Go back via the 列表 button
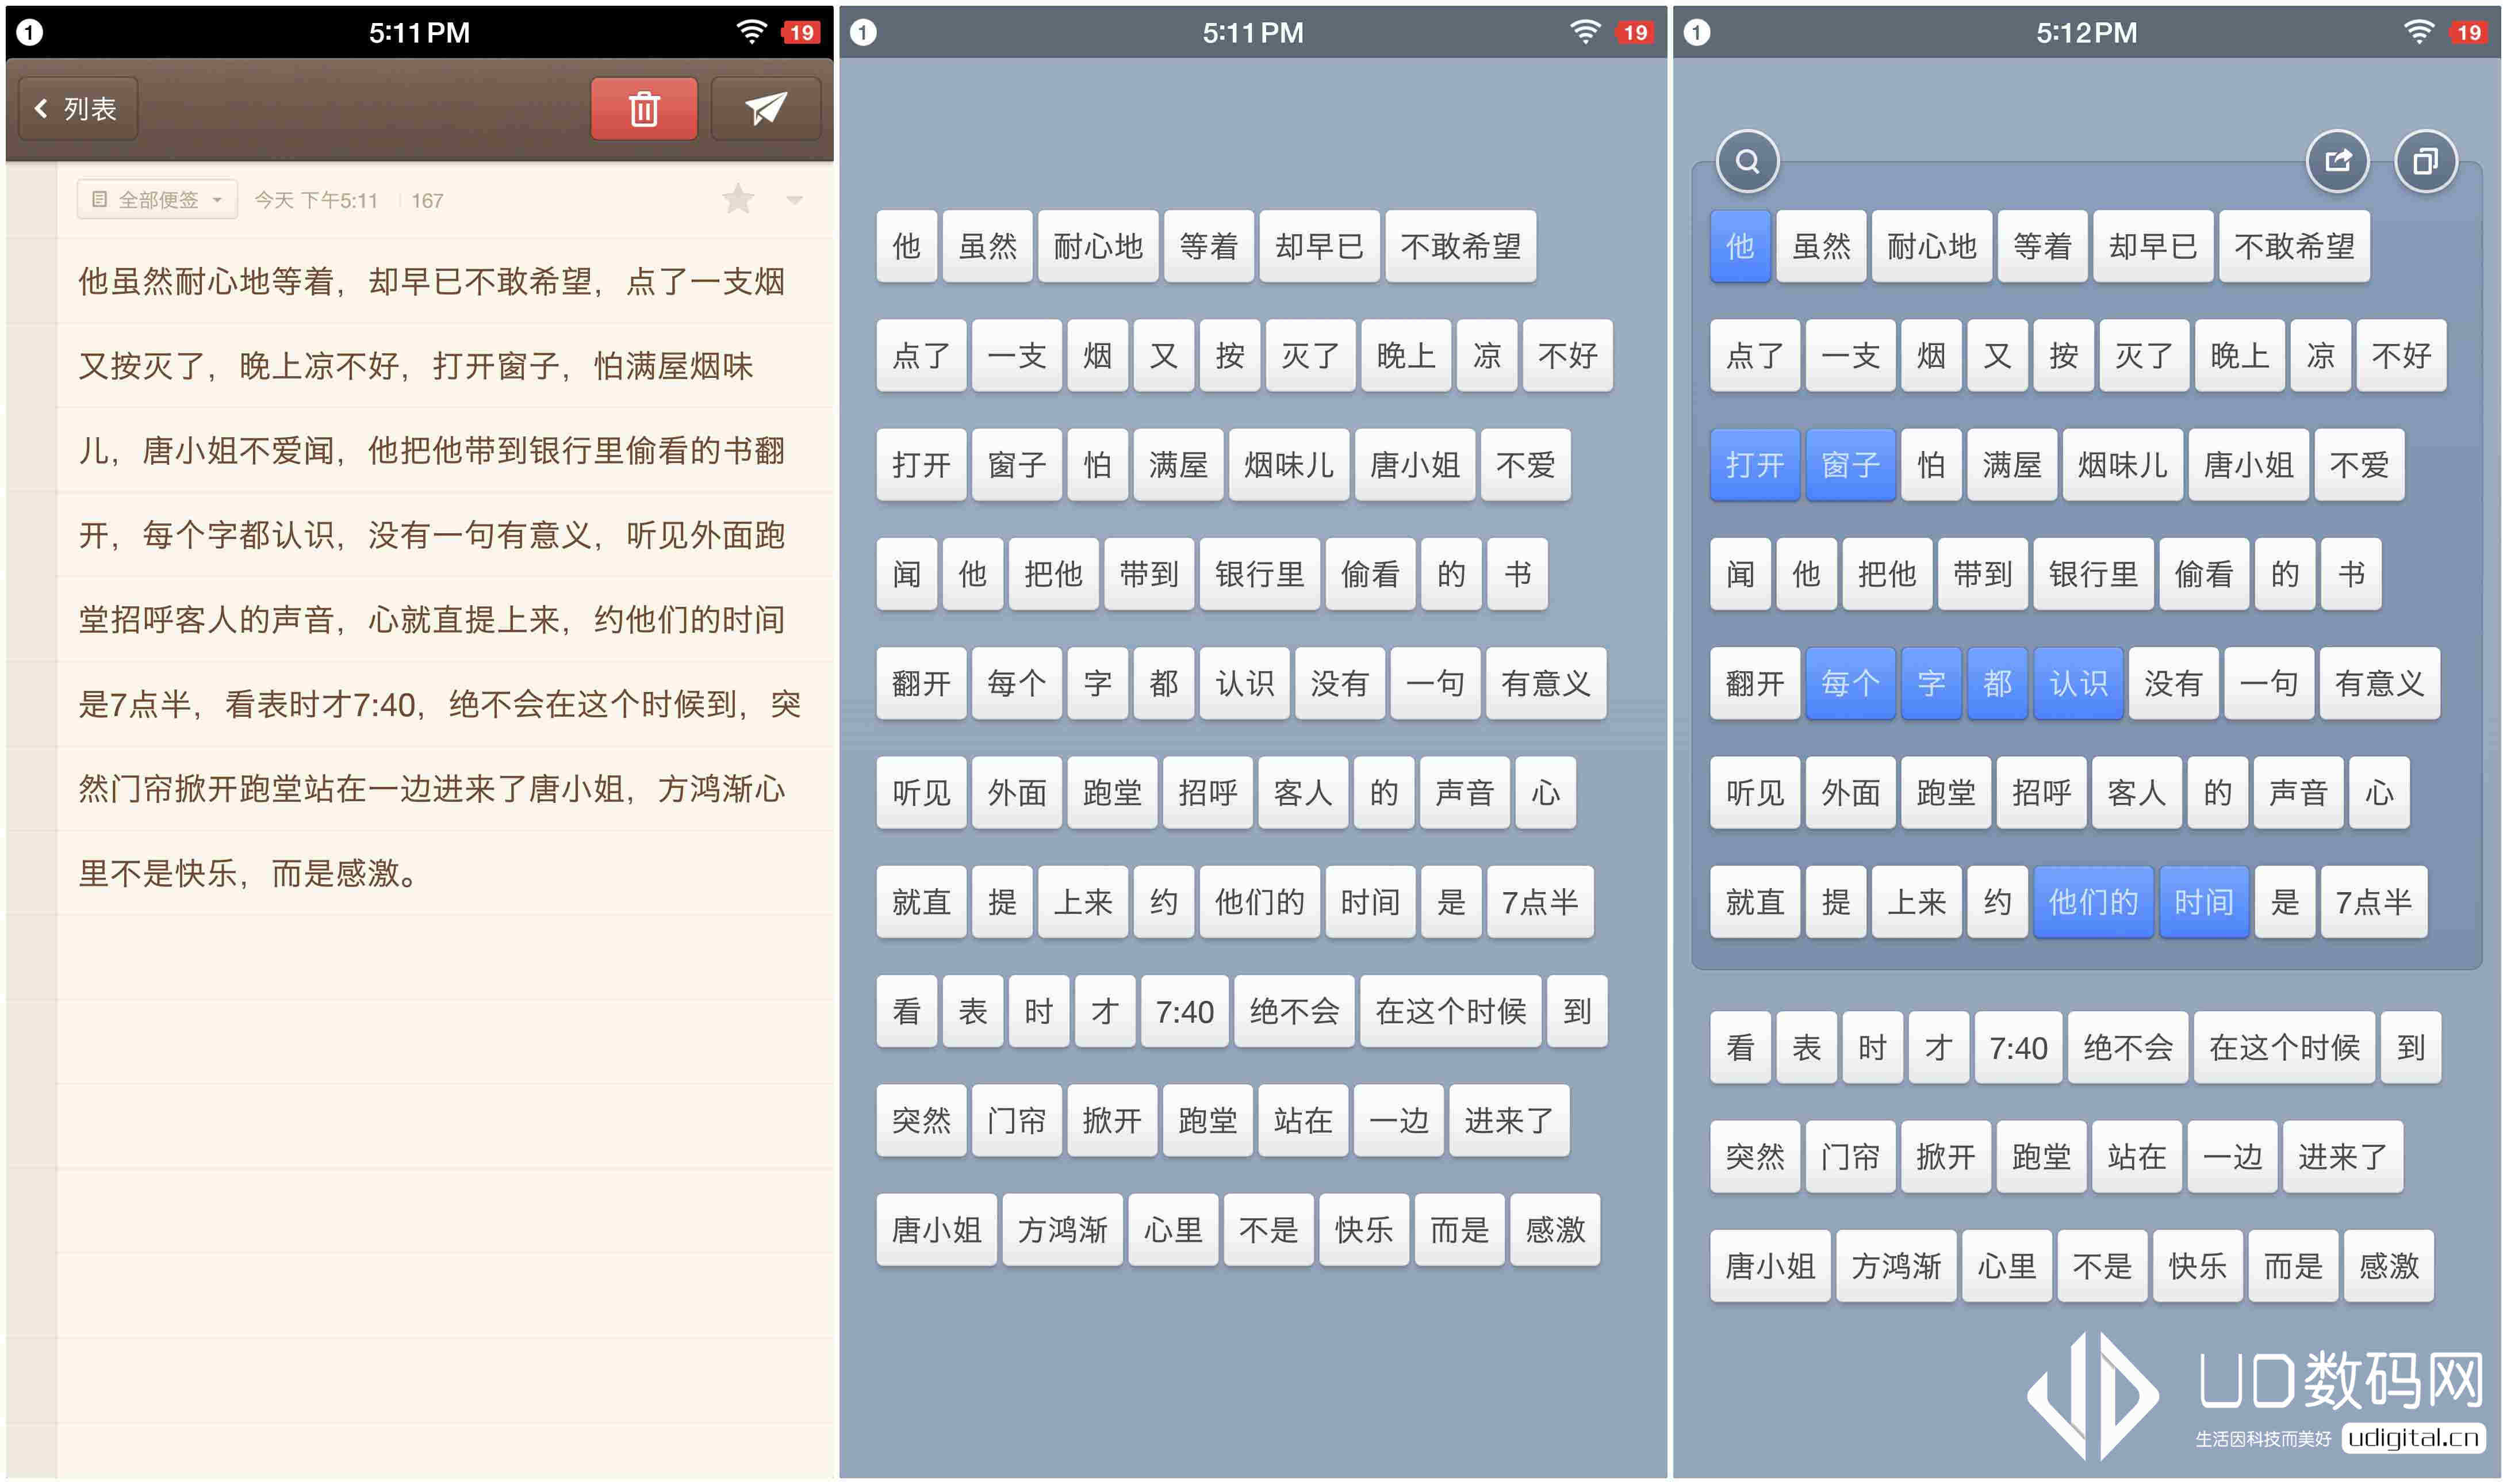The width and height of the screenshot is (2507, 1484). (78, 108)
